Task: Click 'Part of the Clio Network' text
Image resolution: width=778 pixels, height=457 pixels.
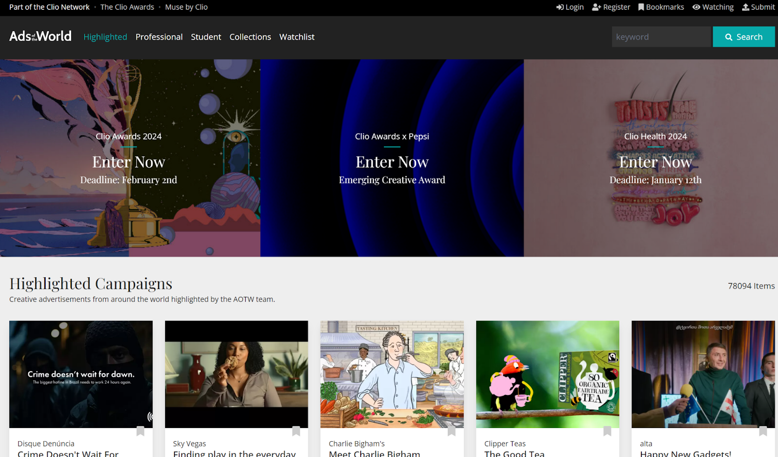Action: click(x=49, y=7)
